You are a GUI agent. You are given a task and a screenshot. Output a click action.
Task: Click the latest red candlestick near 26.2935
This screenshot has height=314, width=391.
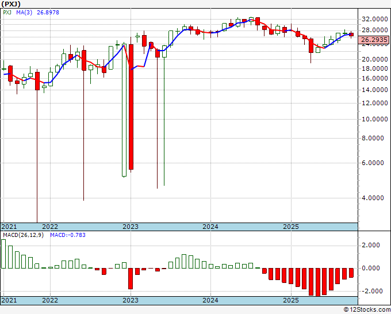pyautogui.click(x=351, y=35)
